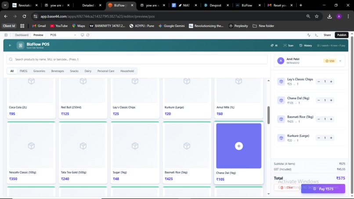Clear the cart with Clear button
The height and width of the screenshot is (199, 354).
pyautogui.click(x=287, y=188)
